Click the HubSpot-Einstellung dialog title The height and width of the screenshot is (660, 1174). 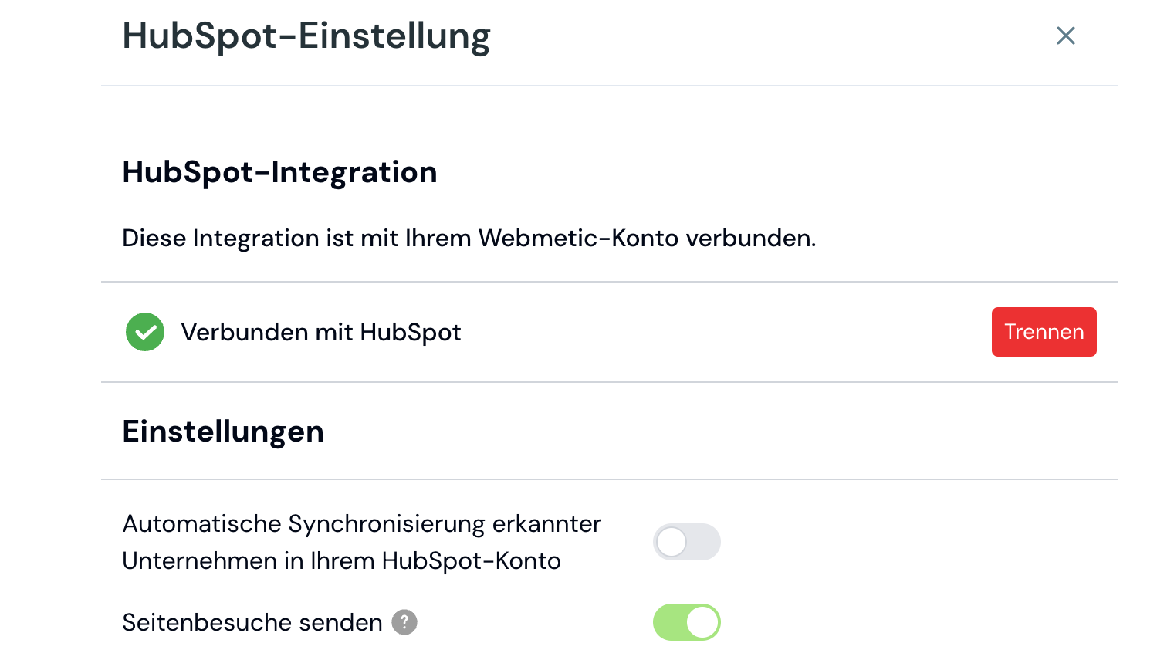coord(306,36)
